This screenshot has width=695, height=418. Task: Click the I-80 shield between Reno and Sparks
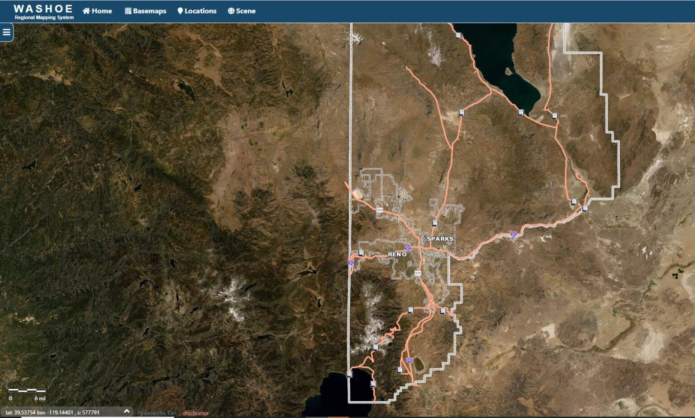pyautogui.click(x=408, y=248)
